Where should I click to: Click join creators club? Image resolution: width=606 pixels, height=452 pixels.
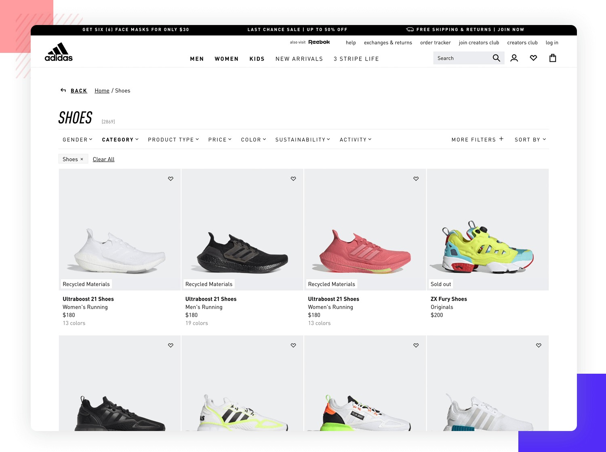pyautogui.click(x=479, y=42)
